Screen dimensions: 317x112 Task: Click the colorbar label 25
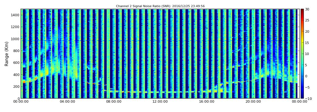(307, 20)
